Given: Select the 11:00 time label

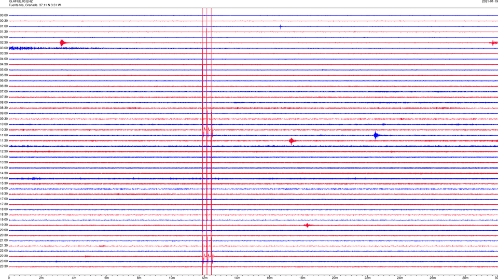Looking at the screenshot, I should tap(4, 135).
